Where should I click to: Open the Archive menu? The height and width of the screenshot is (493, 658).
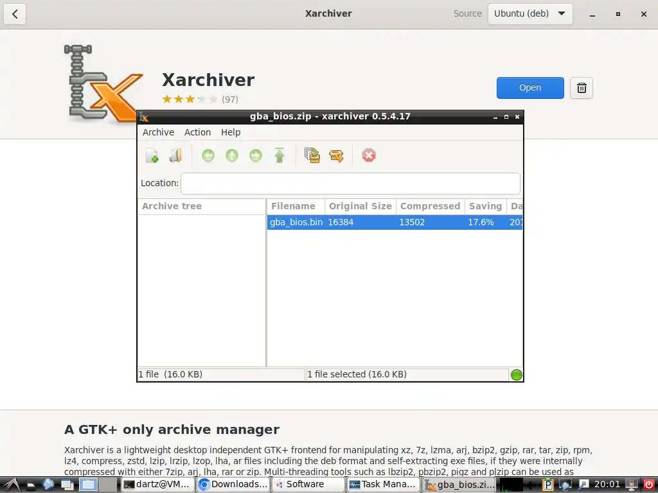click(x=158, y=132)
